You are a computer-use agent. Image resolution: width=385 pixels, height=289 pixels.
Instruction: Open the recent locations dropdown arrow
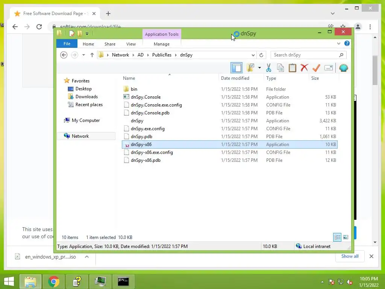(83, 55)
